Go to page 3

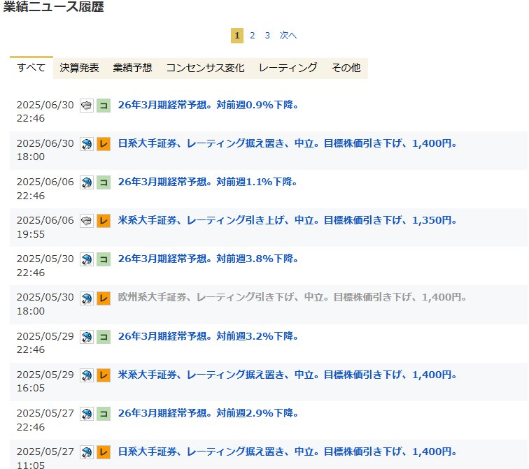click(267, 36)
